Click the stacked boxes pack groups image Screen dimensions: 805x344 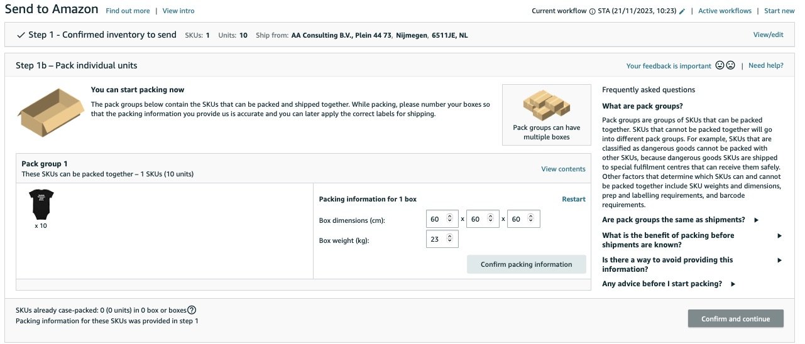[x=546, y=105]
